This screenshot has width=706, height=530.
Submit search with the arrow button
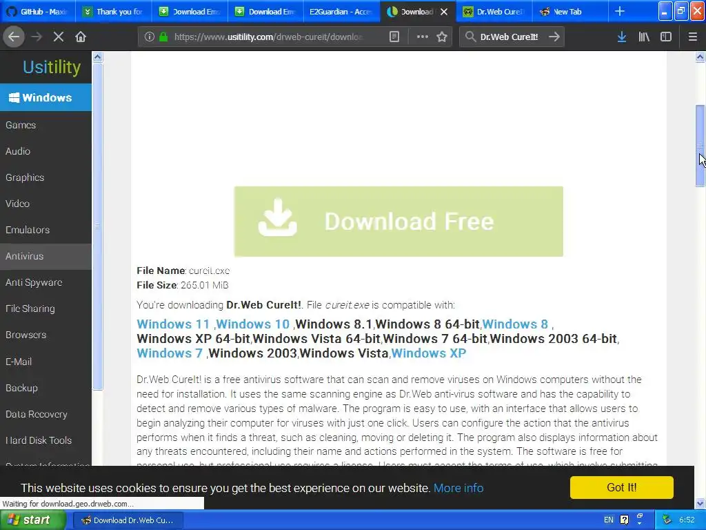(x=554, y=37)
